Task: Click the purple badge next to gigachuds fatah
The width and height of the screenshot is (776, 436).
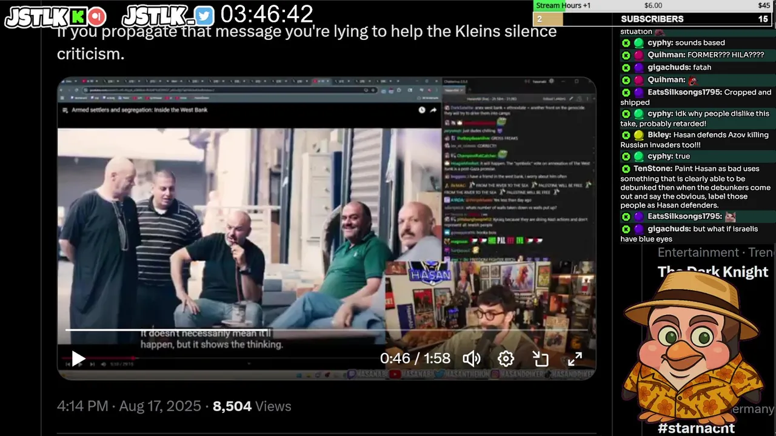Action: tap(639, 67)
